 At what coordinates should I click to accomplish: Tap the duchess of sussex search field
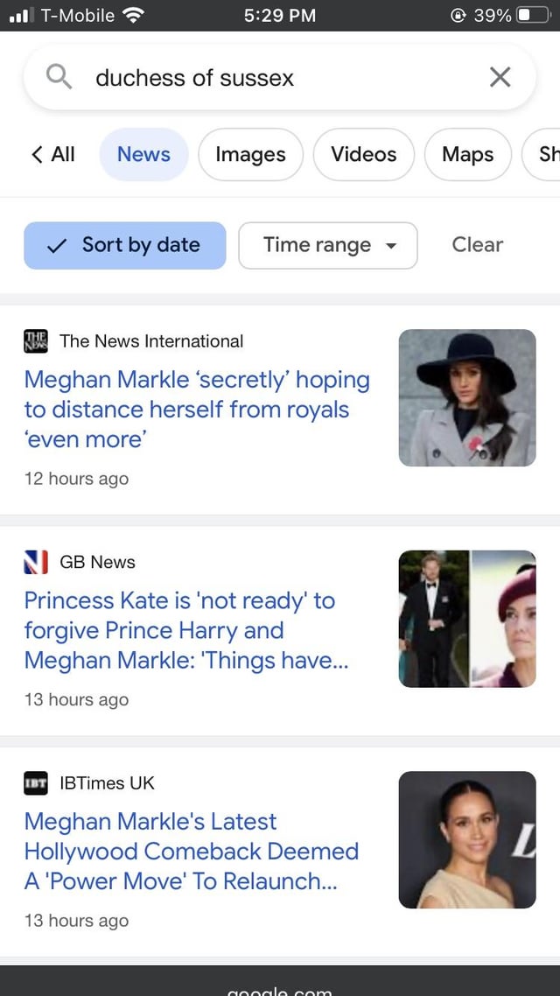(x=280, y=78)
